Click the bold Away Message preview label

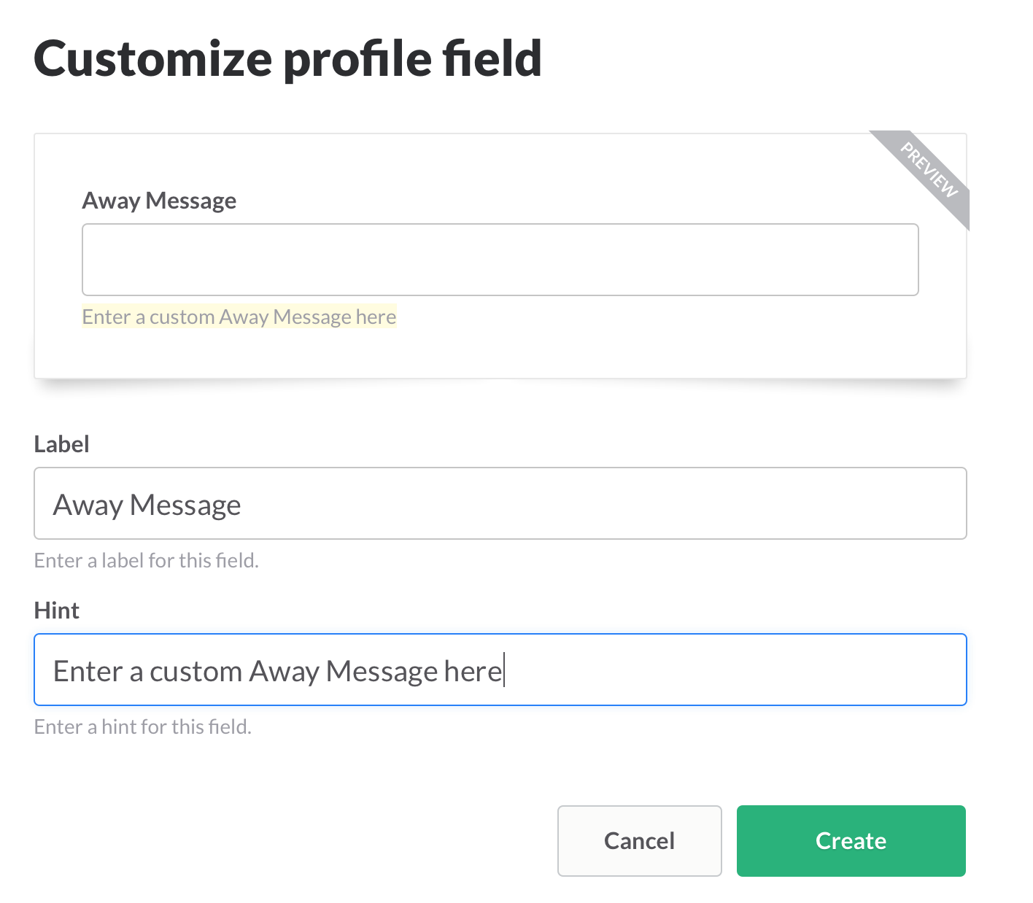(x=159, y=201)
